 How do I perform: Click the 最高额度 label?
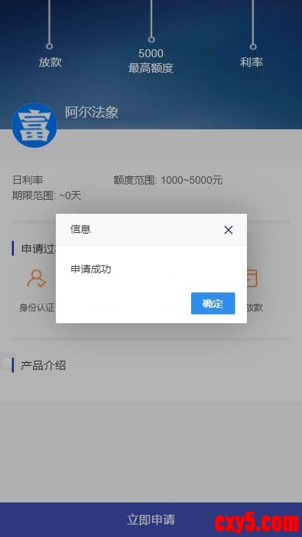151,68
